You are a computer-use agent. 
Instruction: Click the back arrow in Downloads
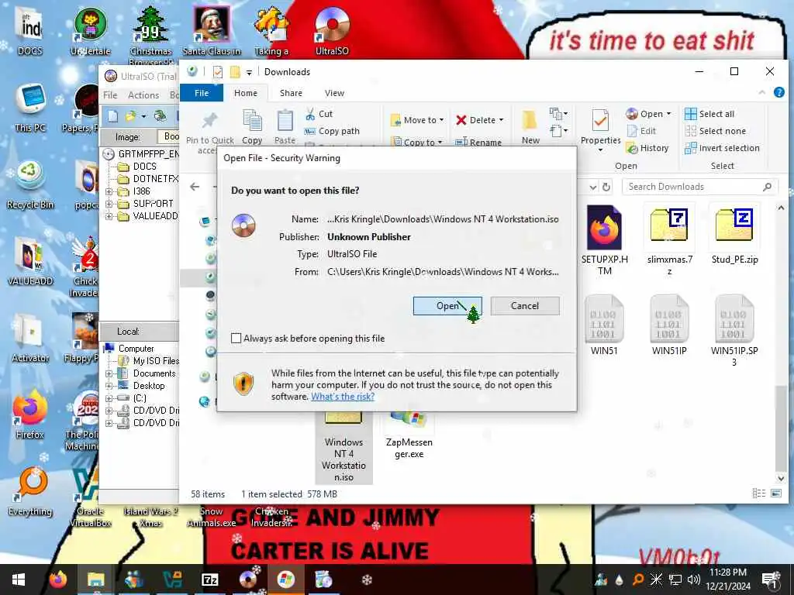(x=195, y=187)
